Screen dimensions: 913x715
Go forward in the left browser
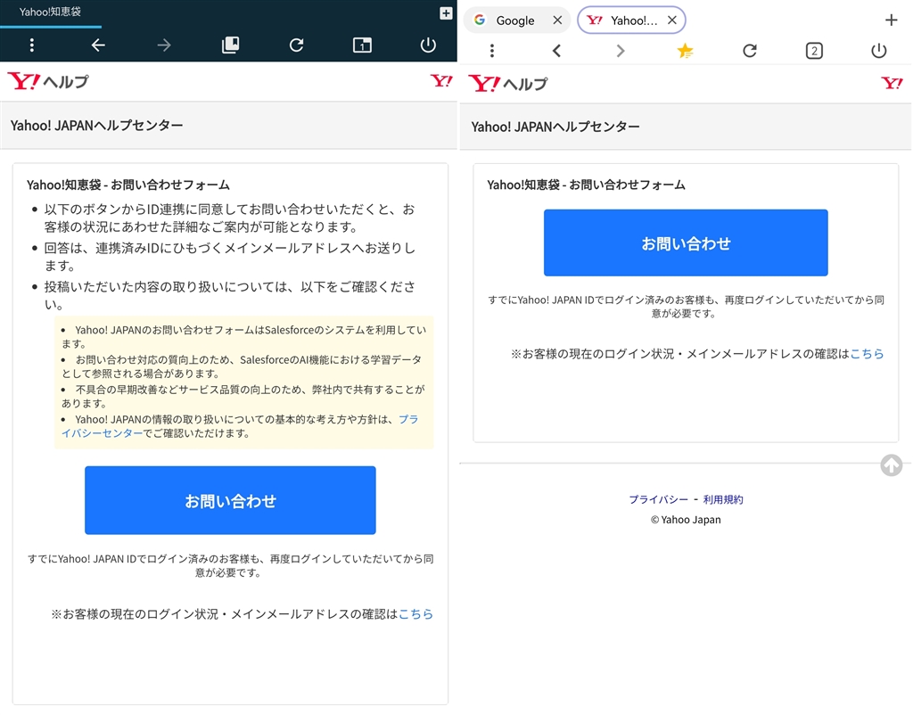164,45
